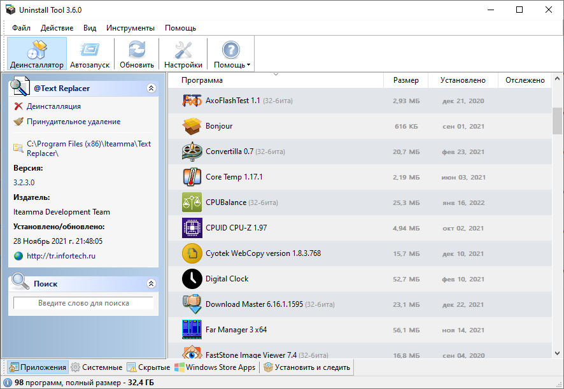This screenshot has width=564, height=389.
Task: Click the 28 Ноябрь 2021 г. 21:48:05 date
Action: click(58, 241)
